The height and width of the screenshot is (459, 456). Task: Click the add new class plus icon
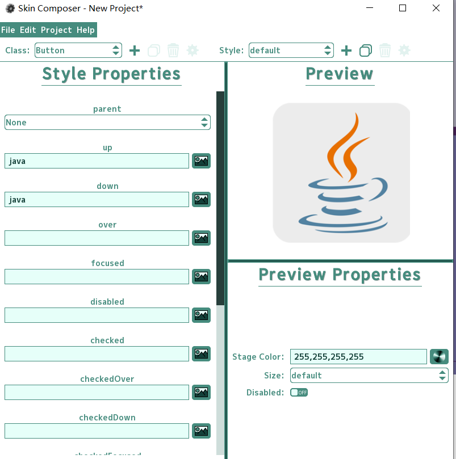(x=135, y=50)
